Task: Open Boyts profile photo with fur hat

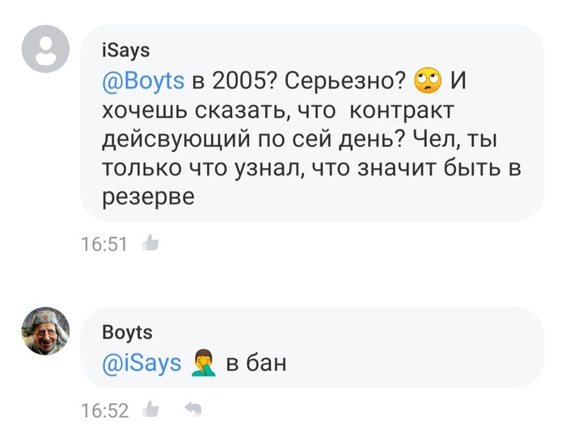Action: pyautogui.click(x=45, y=332)
